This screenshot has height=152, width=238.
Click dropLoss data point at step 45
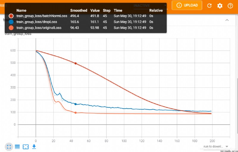click(76, 104)
